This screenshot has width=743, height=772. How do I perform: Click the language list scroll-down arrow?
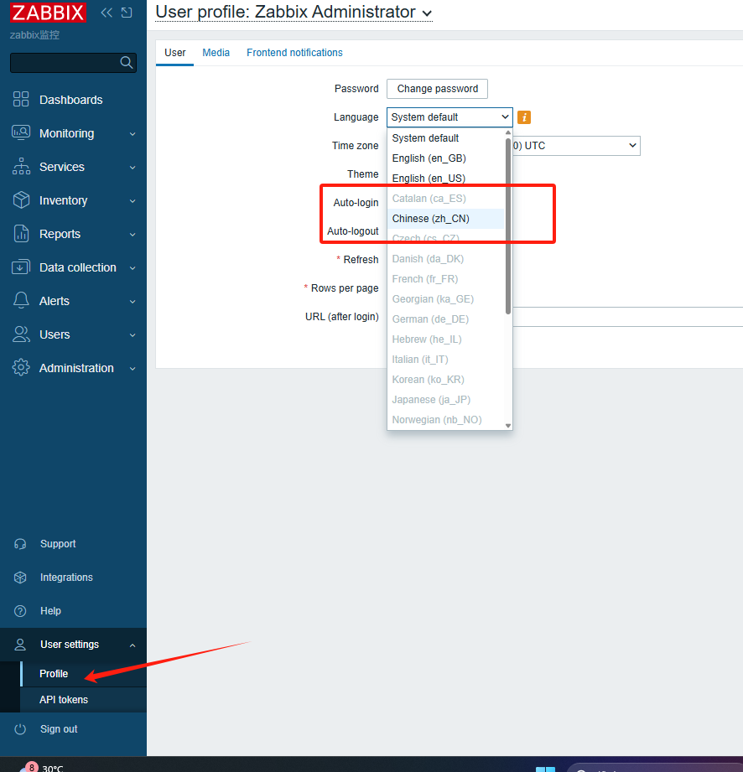click(x=508, y=426)
